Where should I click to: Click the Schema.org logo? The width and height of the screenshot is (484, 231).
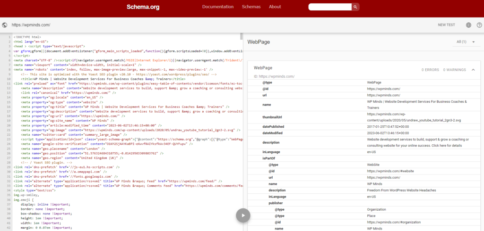click(x=143, y=7)
